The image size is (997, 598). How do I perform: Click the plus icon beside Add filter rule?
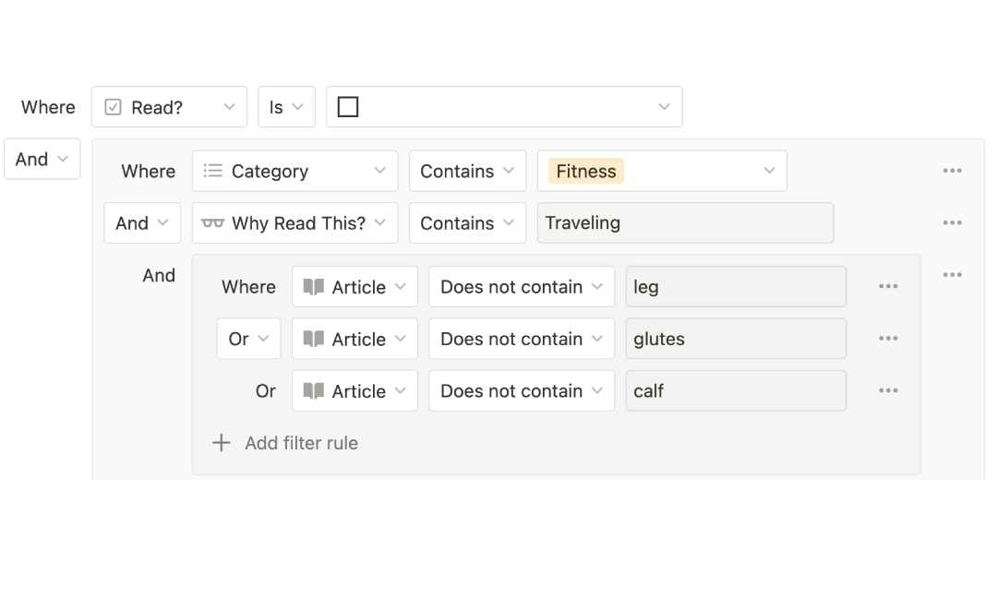pyautogui.click(x=222, y=443)
